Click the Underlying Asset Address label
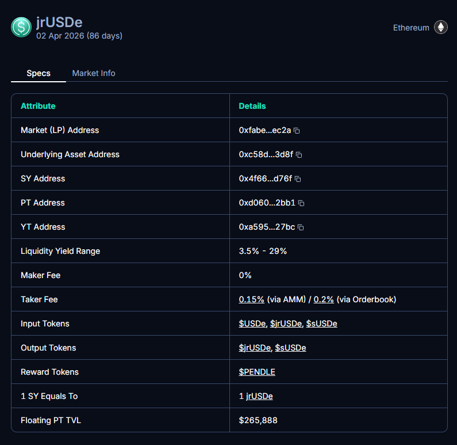 tap(70, 154)
